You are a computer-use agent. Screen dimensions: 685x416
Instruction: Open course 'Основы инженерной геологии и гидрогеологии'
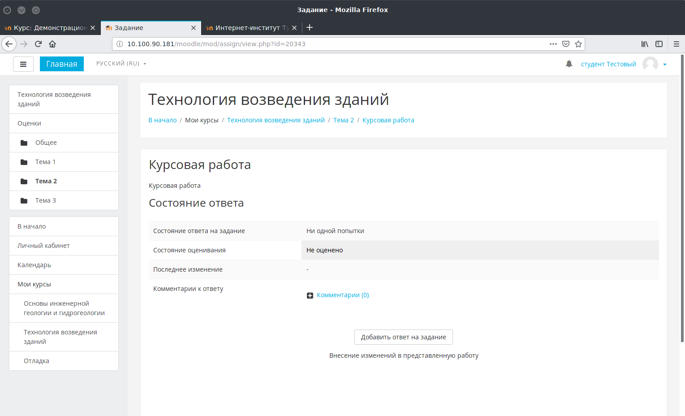64,308
